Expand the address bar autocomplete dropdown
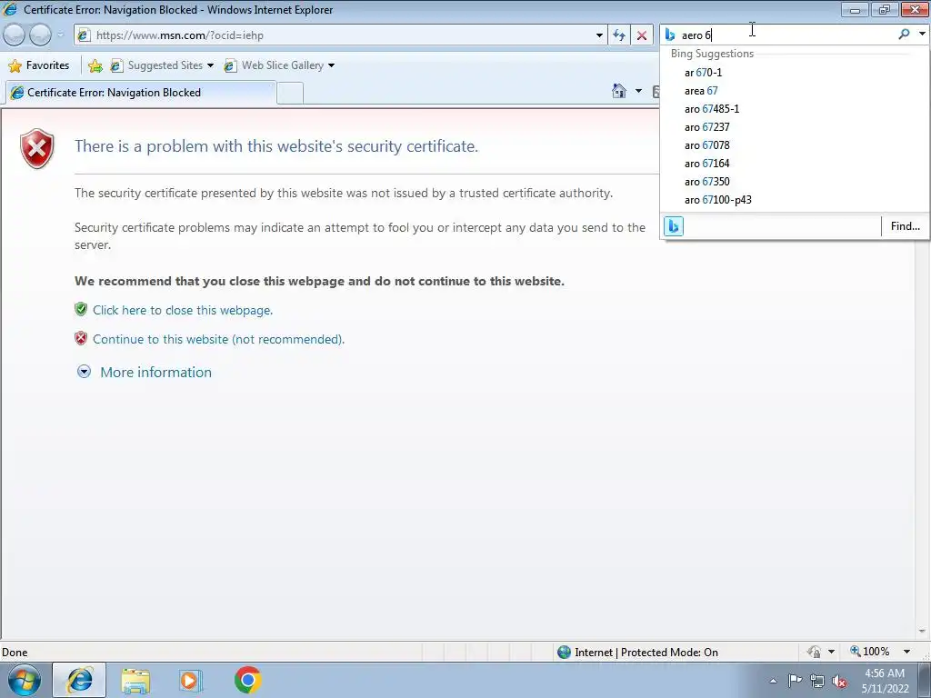Viewport: 931px width, 698px height. coord(599,35)
